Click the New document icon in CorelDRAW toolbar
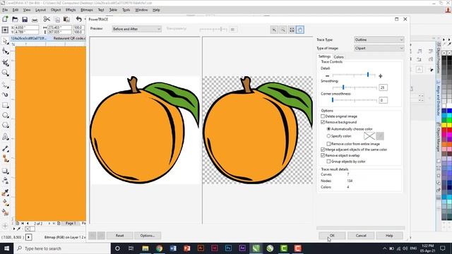Screen dimensions: 452x254 tap(5, 19)
